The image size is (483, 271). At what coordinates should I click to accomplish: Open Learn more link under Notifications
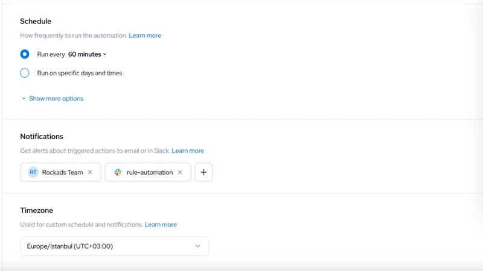(x=188, y=151)
